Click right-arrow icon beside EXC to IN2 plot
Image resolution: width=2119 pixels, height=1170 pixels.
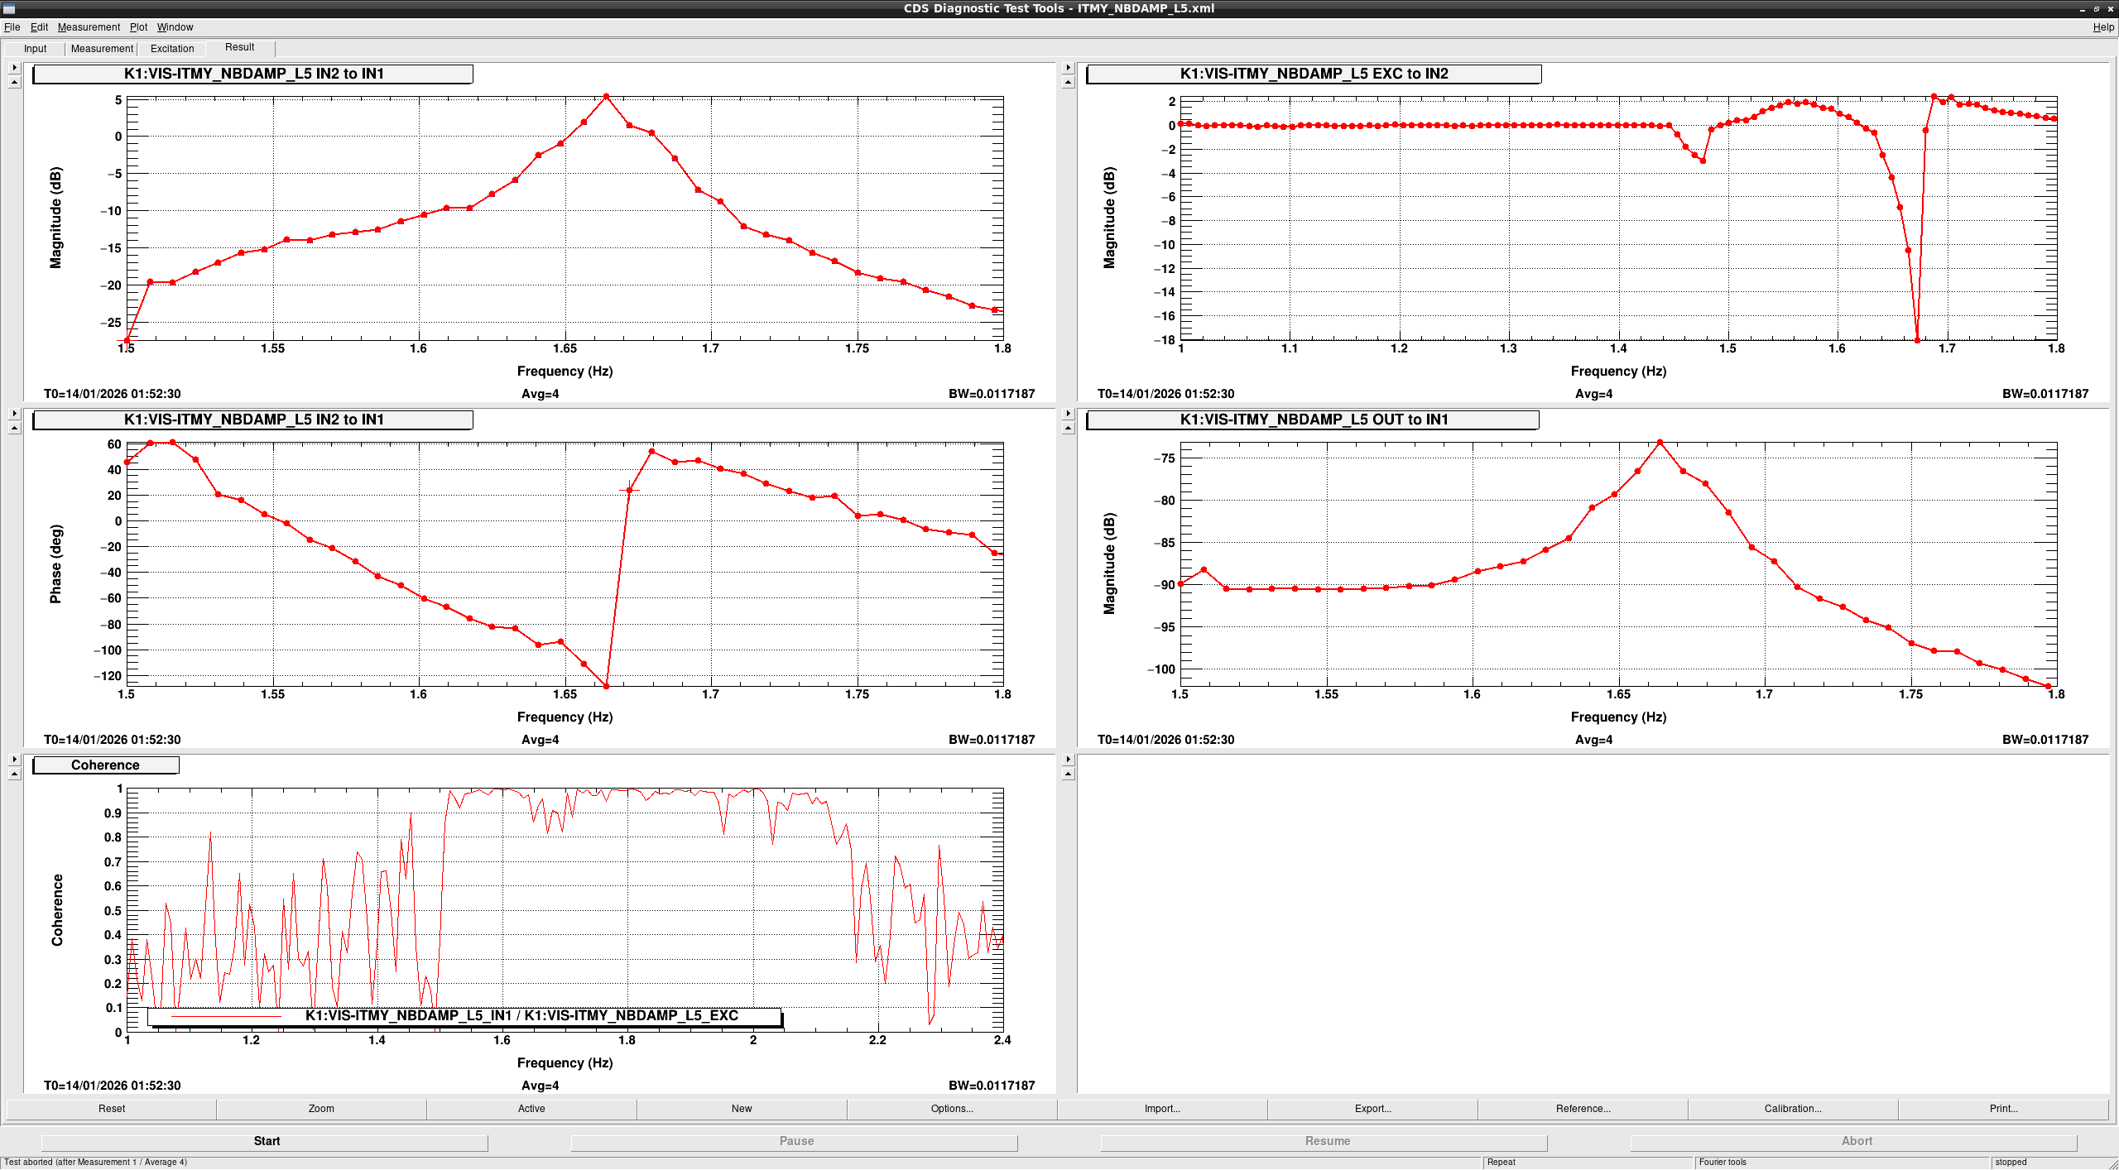(1068, 68)
